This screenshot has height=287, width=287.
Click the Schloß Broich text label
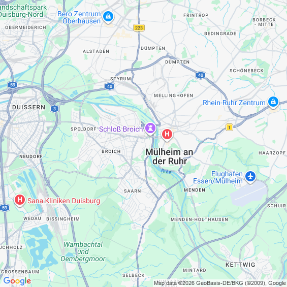121,129
